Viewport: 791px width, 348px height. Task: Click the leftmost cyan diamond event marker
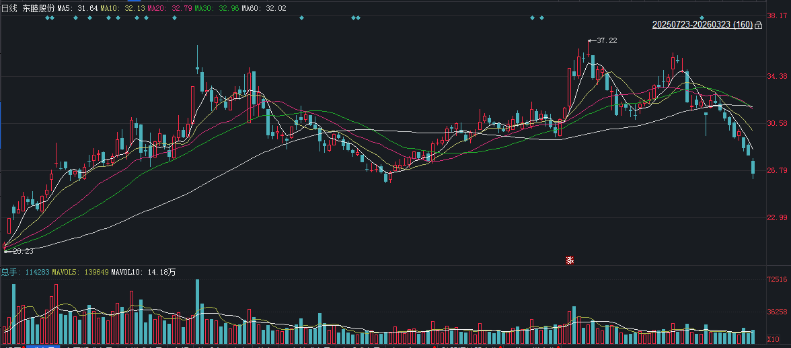coord(47,18)
